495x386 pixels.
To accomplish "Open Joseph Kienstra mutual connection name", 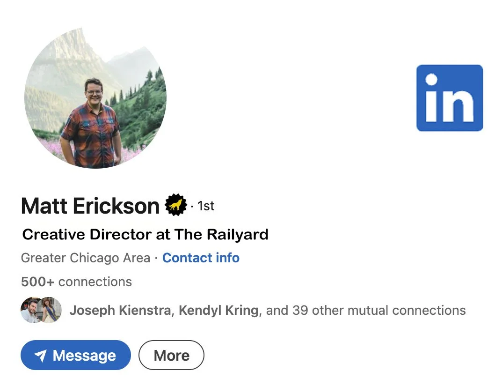I will 120,310.
